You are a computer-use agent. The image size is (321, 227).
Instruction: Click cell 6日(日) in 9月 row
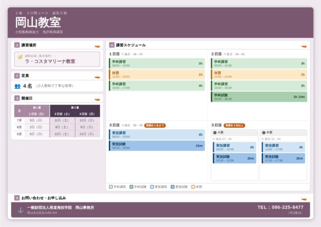pos(36,134)
